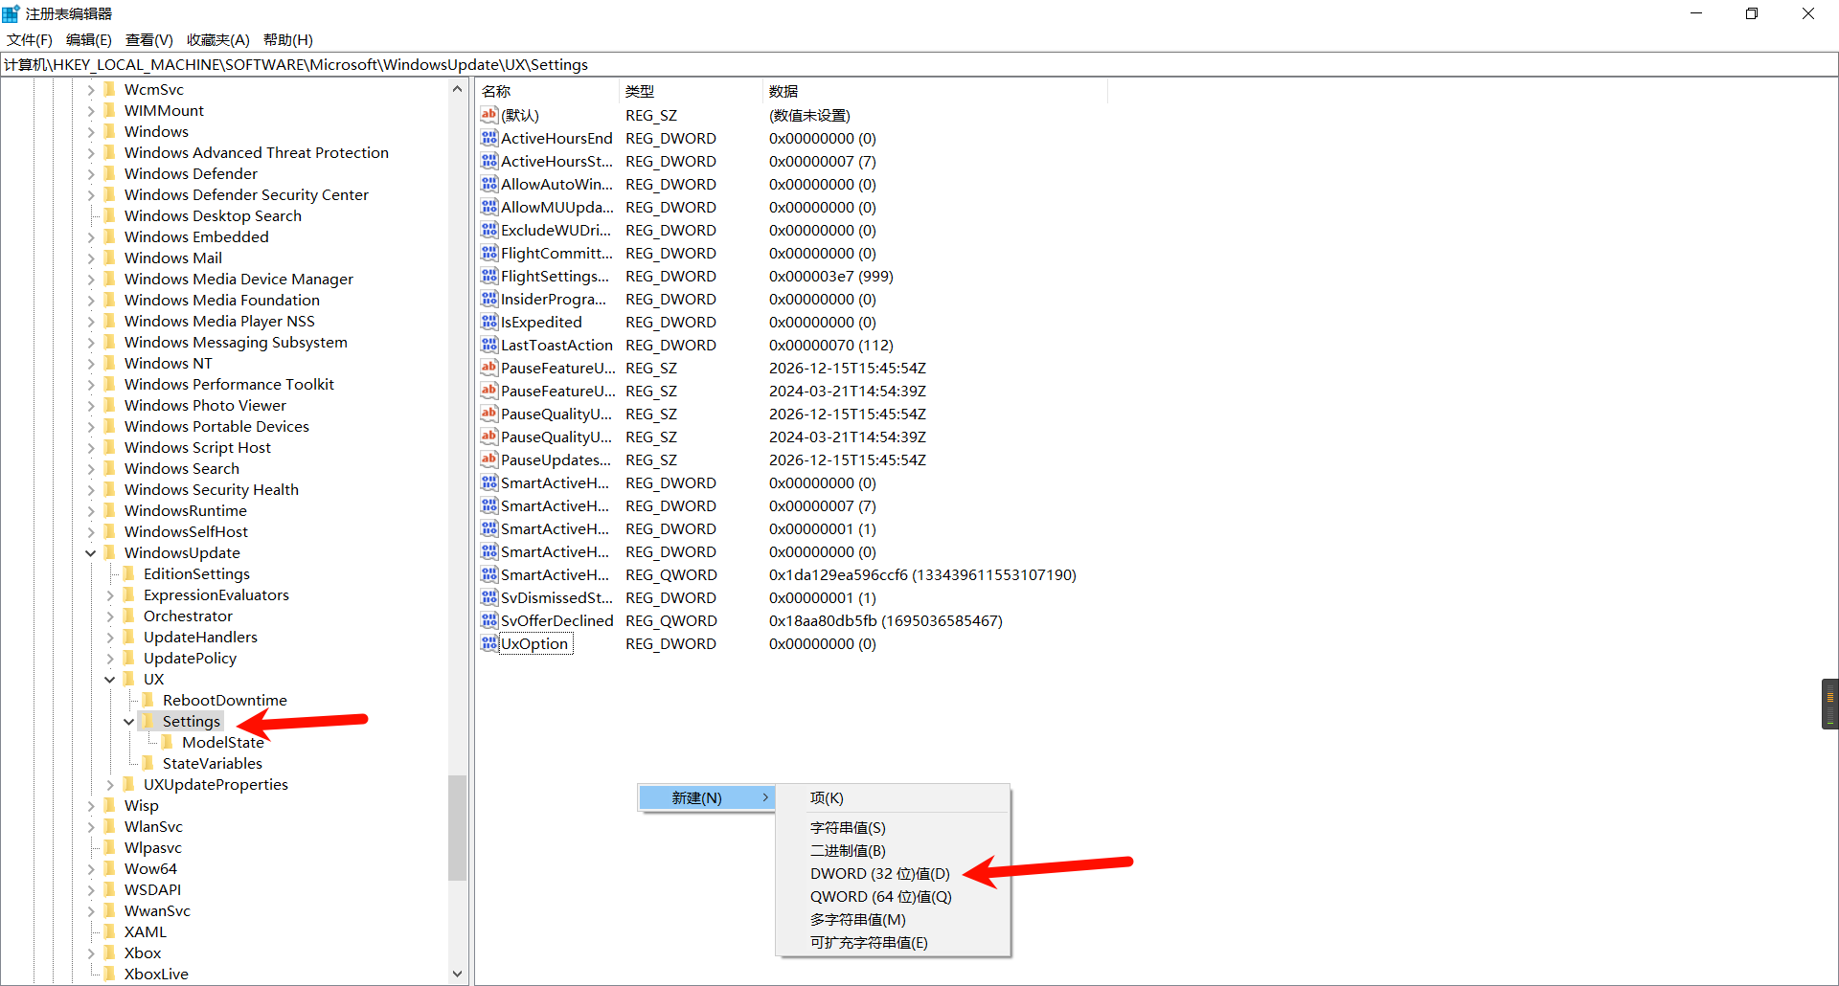Click the Orchestrator folder icon
Viewport: 1839px width, 986px height.
coord(128,616)
